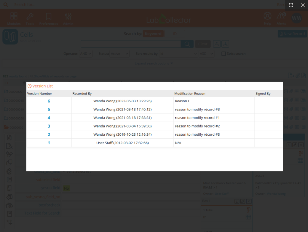Click the document-with-magnifier icon in the record sidebar
308x232 pixels.
pos(9,137)
